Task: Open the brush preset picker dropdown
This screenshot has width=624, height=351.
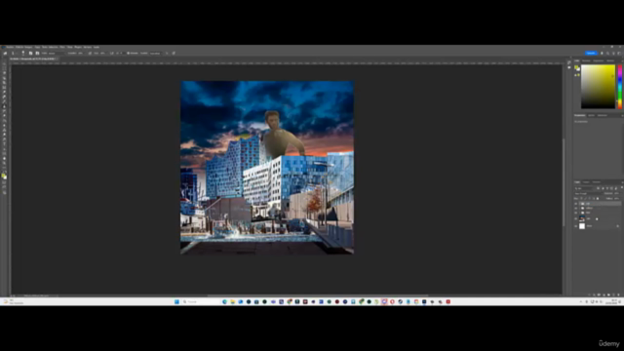Action: pos(23,53)
